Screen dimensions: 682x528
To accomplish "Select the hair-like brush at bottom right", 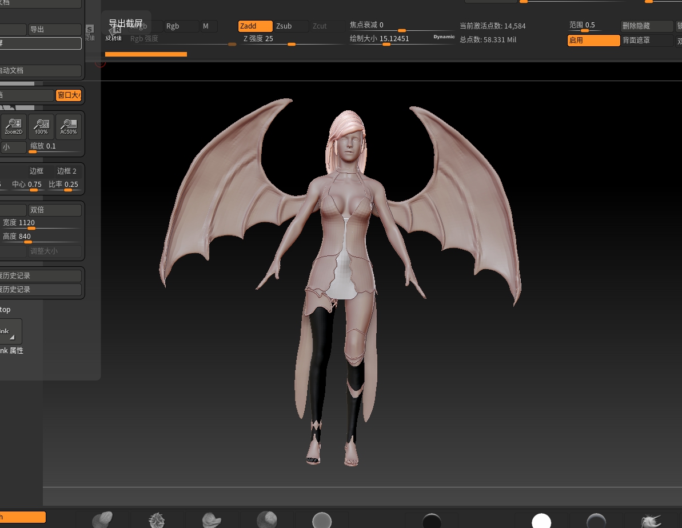I will tap(651, 521).
